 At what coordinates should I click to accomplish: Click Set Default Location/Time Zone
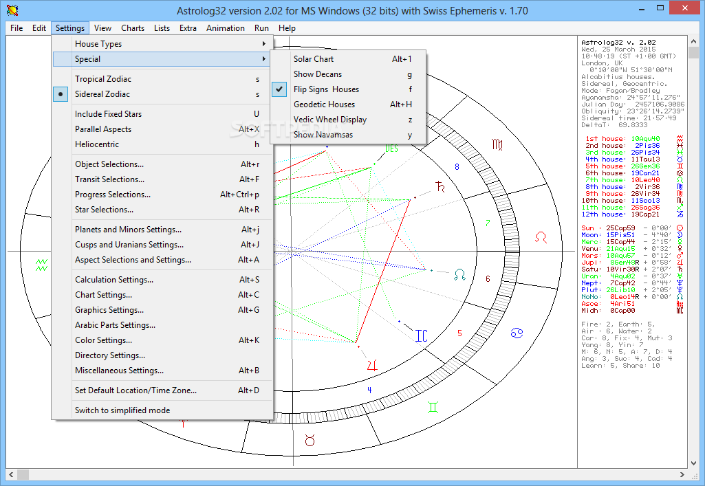[163, 390]
